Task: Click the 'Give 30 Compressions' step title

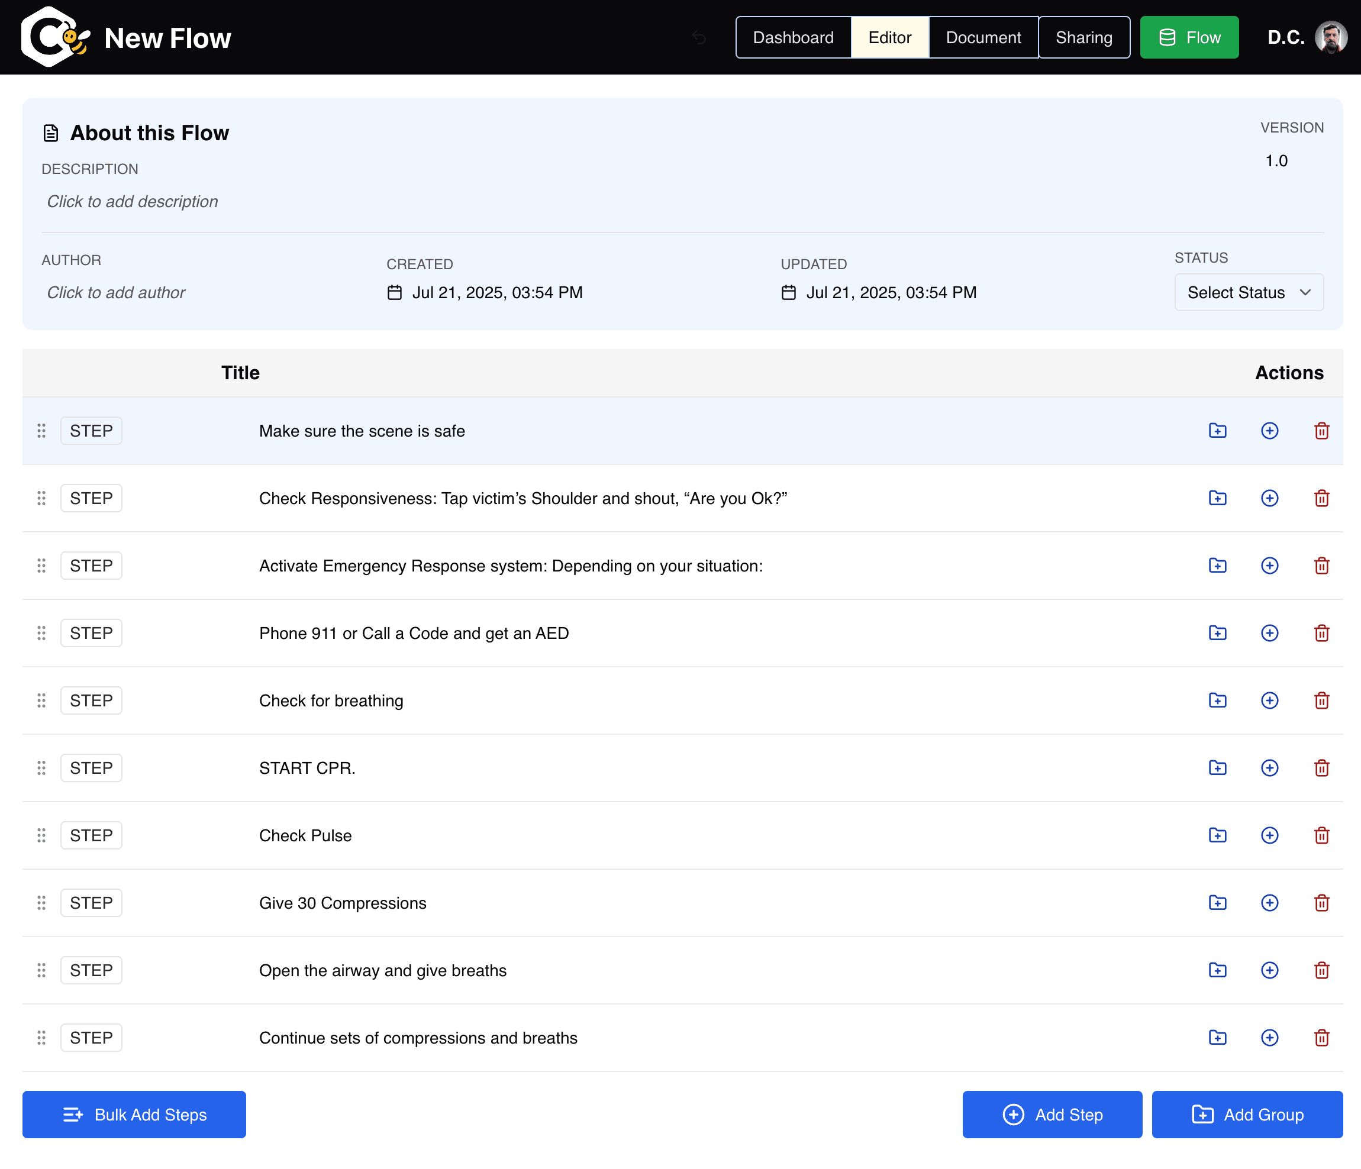Action: tap(343, 903)
